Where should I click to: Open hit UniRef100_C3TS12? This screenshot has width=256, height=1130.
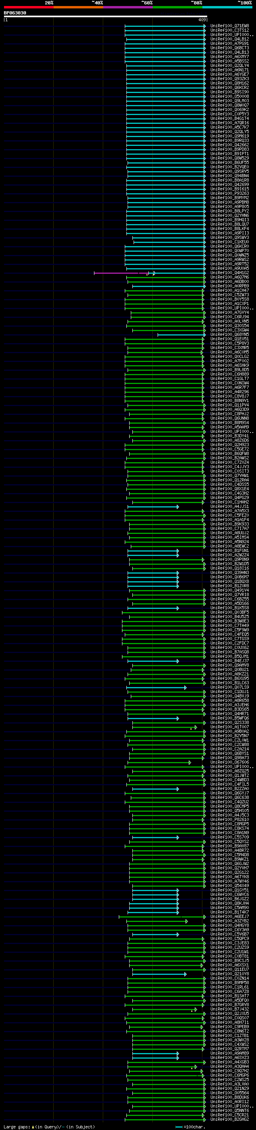click(x=230, y=30)
